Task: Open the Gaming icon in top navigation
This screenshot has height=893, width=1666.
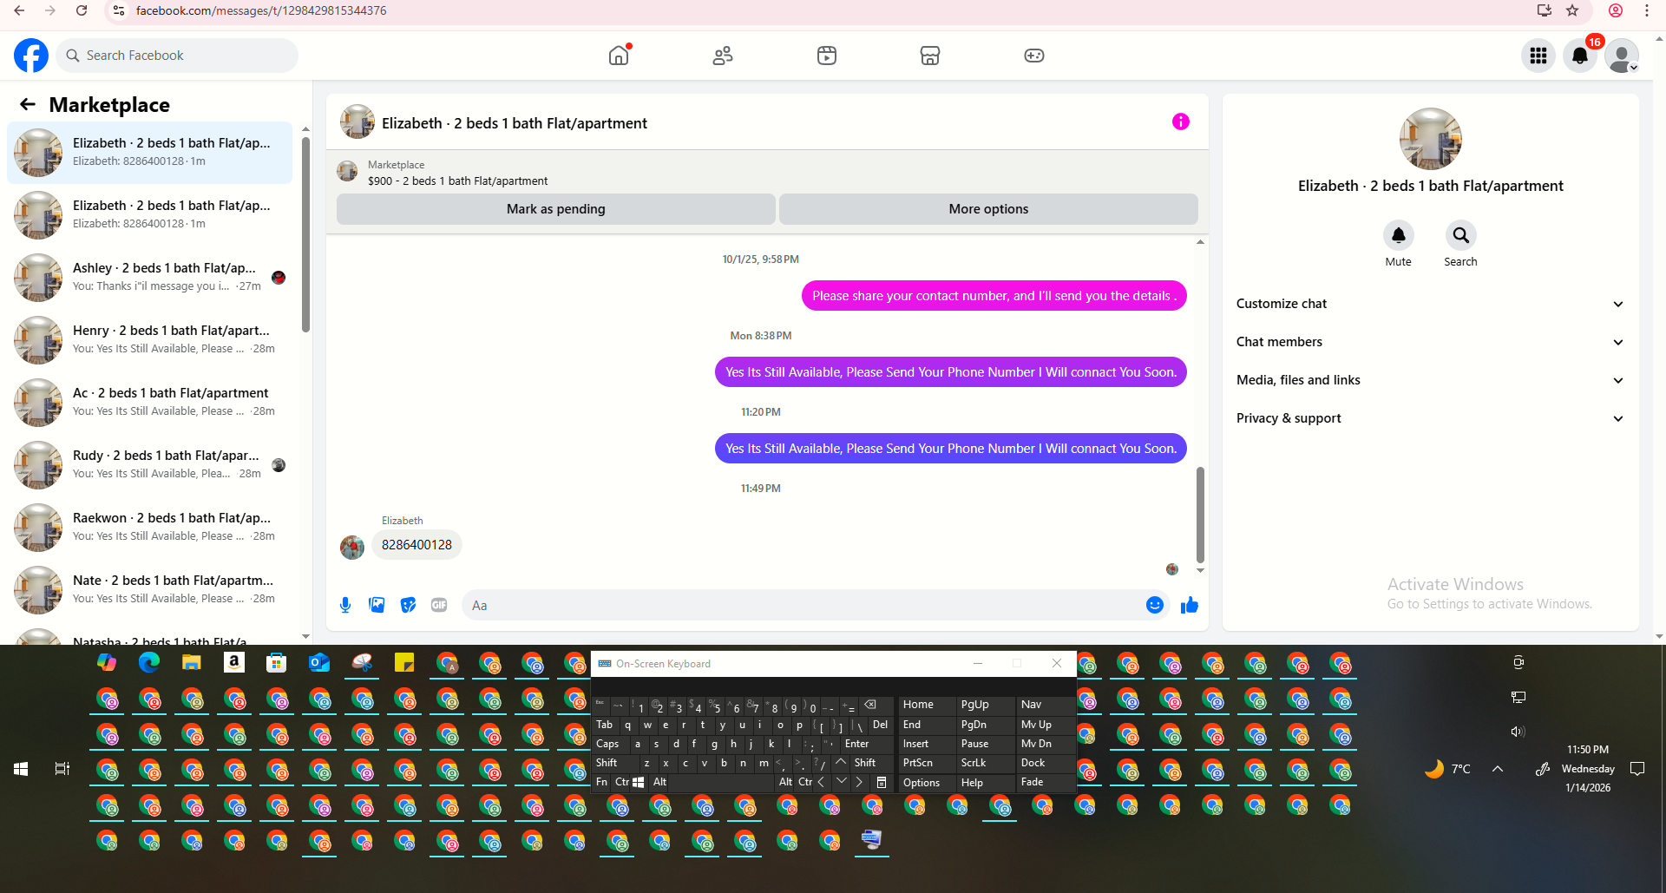Action: [1034, 56]
